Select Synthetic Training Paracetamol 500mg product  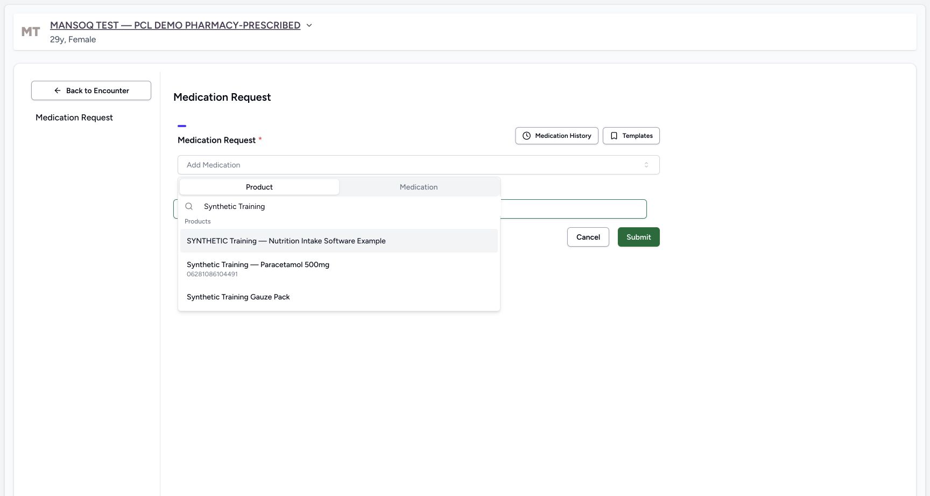pyautogui.click(x=339, y=269)
